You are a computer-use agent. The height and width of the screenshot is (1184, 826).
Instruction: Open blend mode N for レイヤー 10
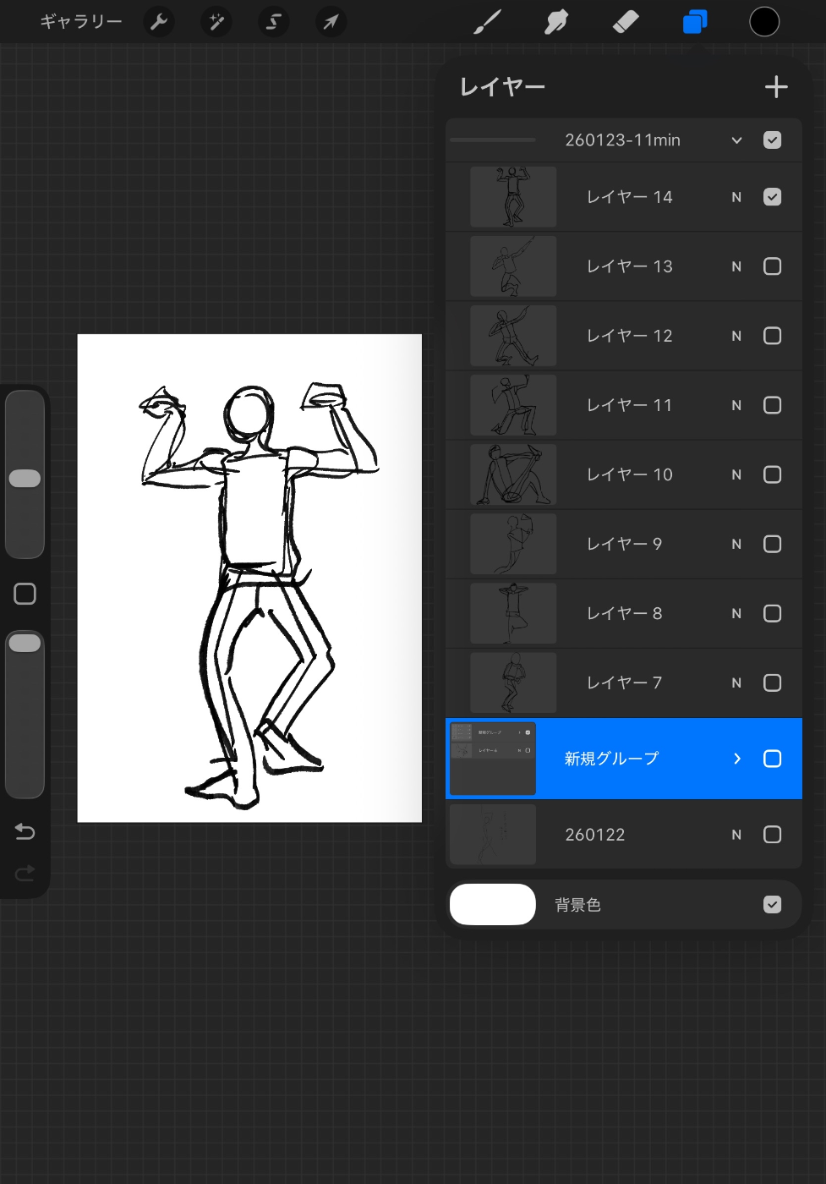[x=736, y=475]
